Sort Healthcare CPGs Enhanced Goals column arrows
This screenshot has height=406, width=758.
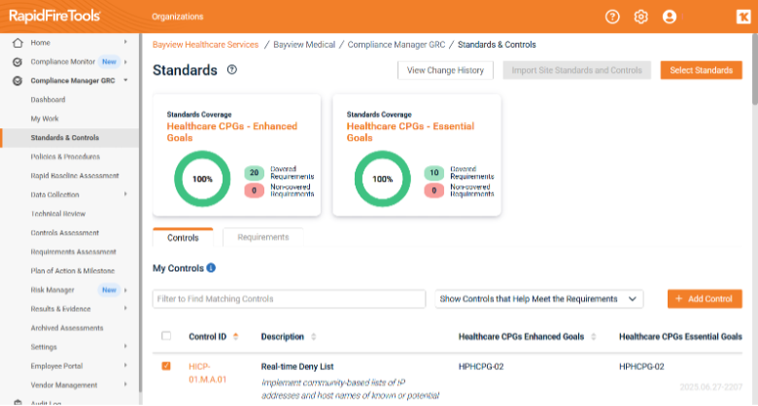click(594, 336)
